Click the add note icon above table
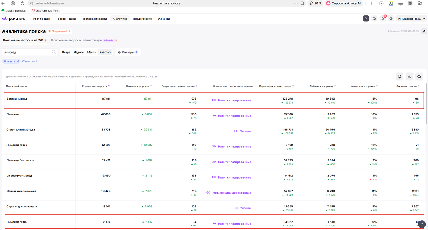Screen dimensions: 428x230 click(399, 76)
